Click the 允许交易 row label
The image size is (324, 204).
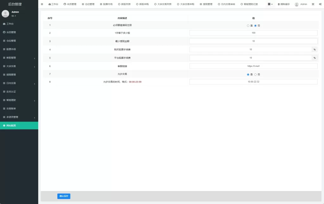click(x=122, y=74)
